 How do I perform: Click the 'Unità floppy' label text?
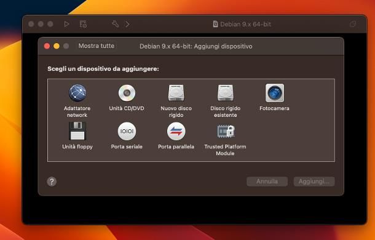[x=77, y=146]
